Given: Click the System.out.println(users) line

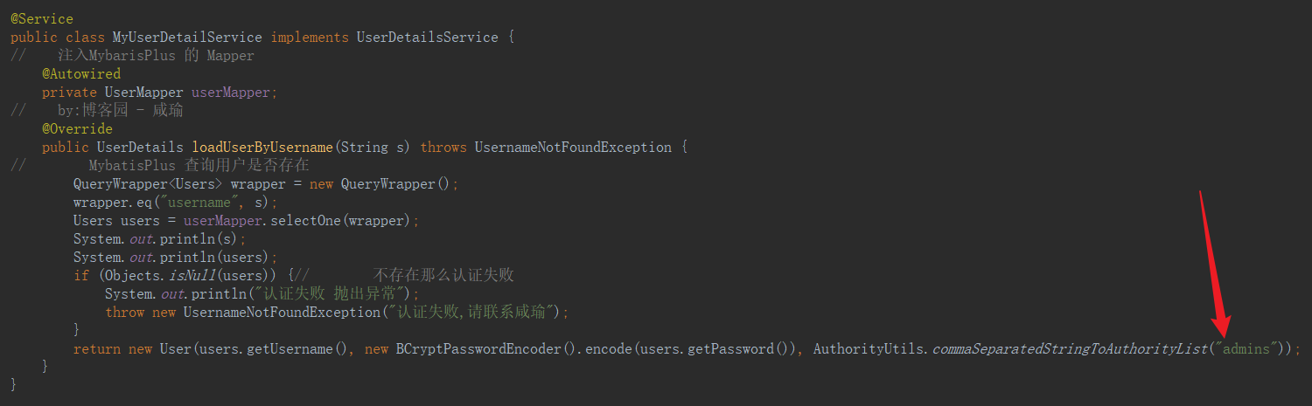Looking at the screenshot, I should [175, 257].
